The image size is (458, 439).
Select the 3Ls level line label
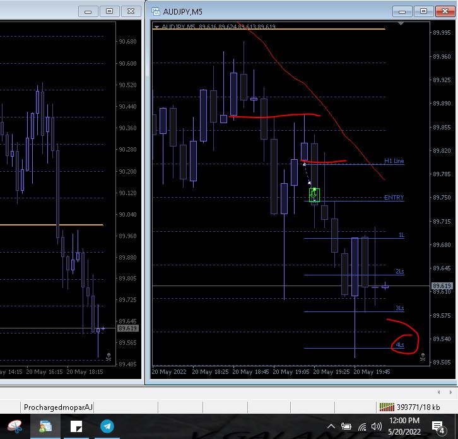click(399, 308)
